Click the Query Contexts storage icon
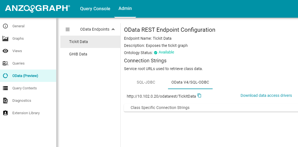The height and width of the screenshot is (147, 298). coord(5,88)
